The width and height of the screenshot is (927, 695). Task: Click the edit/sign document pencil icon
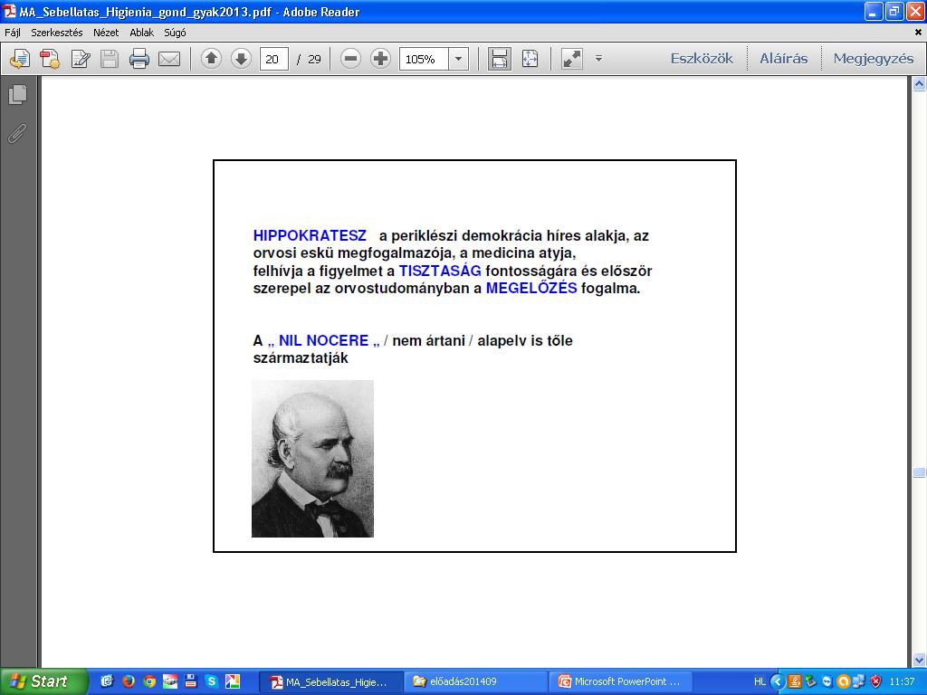[81, 59]
